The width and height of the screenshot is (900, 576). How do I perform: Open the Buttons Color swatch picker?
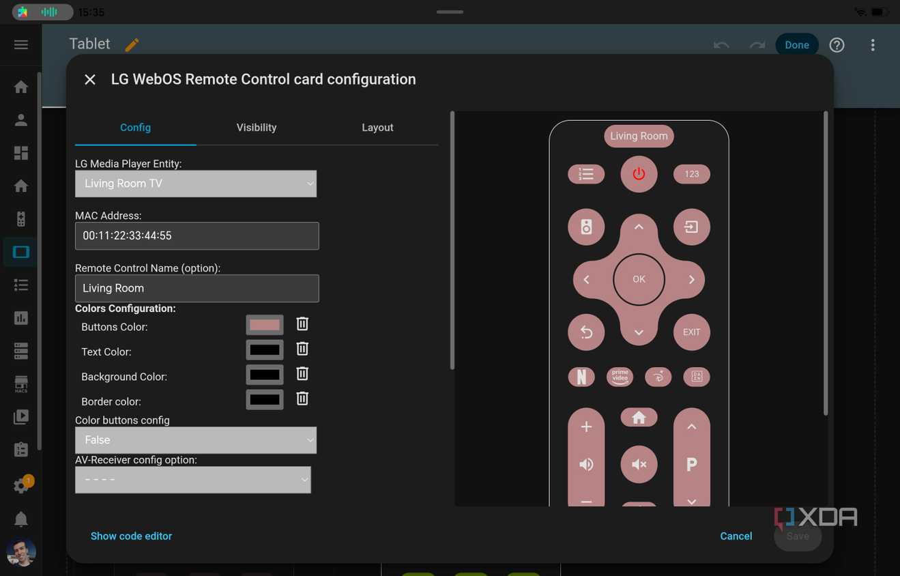265,325
